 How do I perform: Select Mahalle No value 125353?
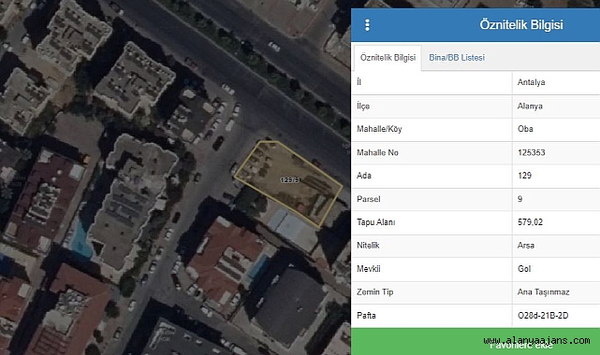[531, 152]
